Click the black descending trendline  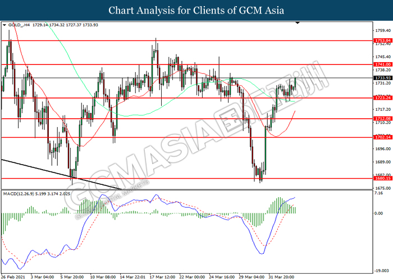[61, 174]
